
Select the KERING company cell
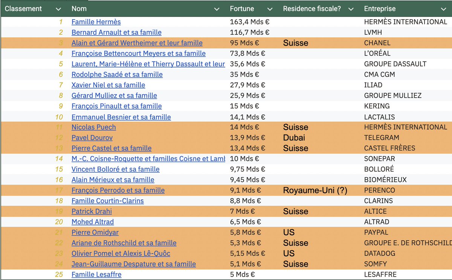377,106
